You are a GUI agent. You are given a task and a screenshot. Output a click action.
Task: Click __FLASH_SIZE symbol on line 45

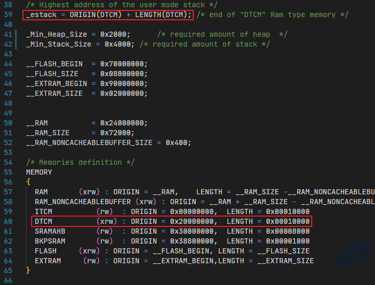(x=52, y=74)
